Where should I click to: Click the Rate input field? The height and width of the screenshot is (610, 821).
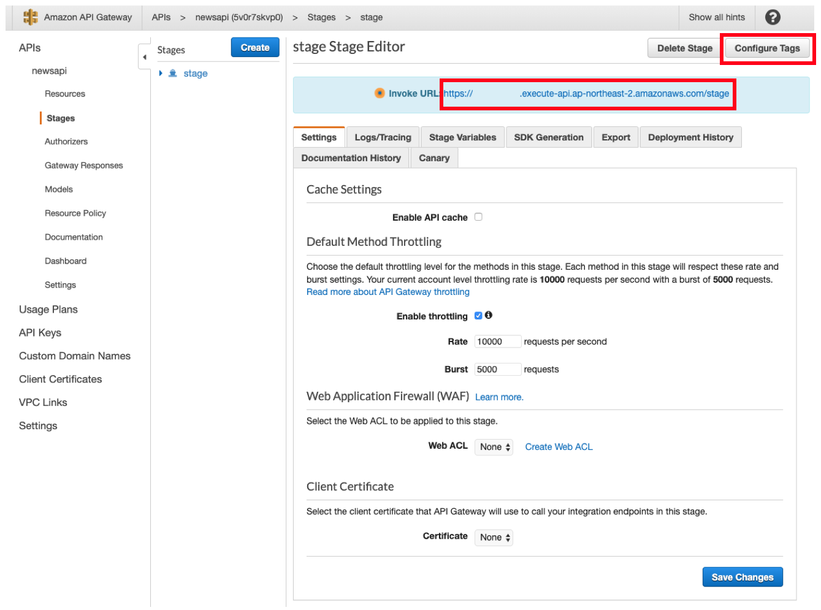pos(498,341)
